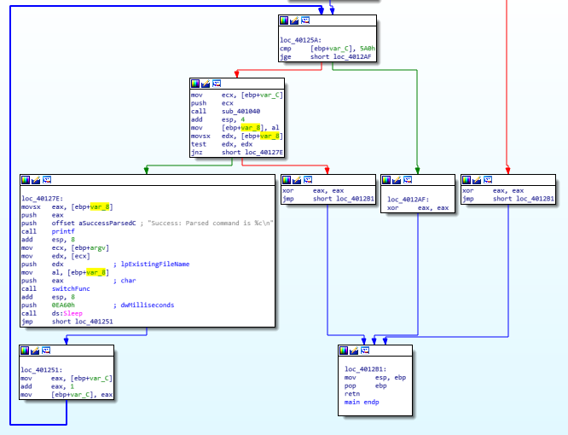
Task: Click the retn instruction
Action: 352,394
